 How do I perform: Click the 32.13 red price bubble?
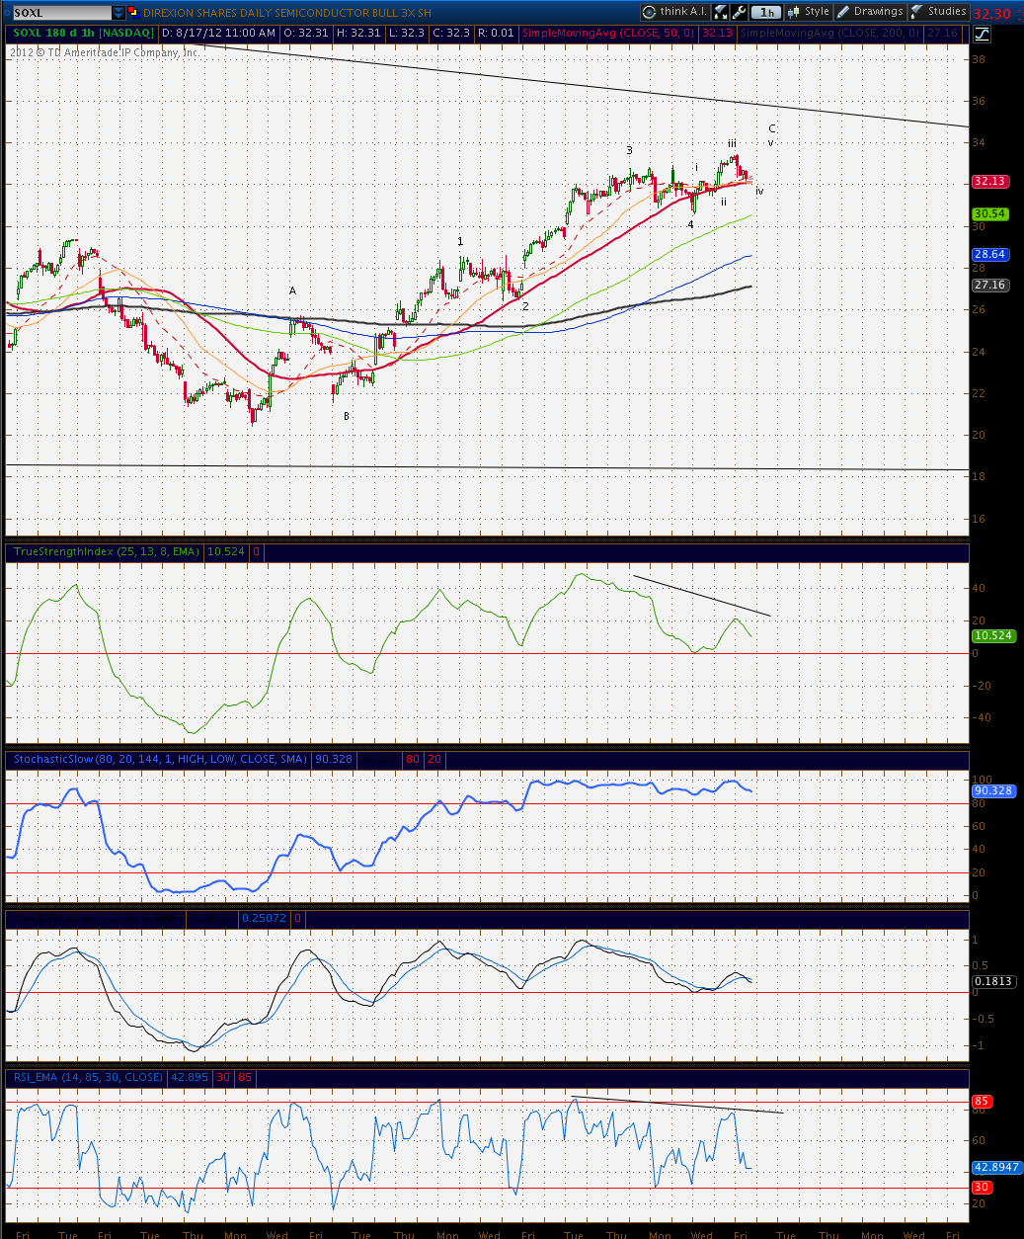(989, 181)
